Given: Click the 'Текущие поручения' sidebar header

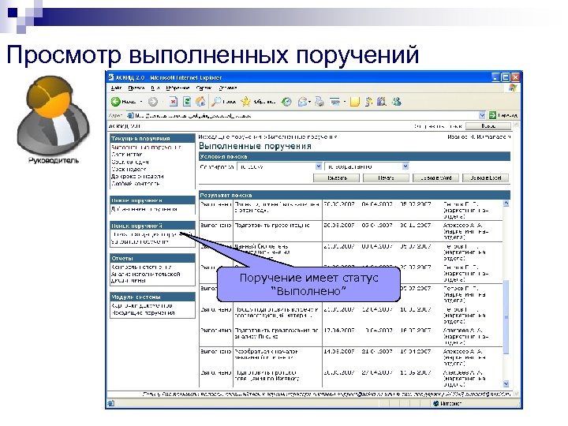Looking at the screenshot, I should tap(152, 138).
